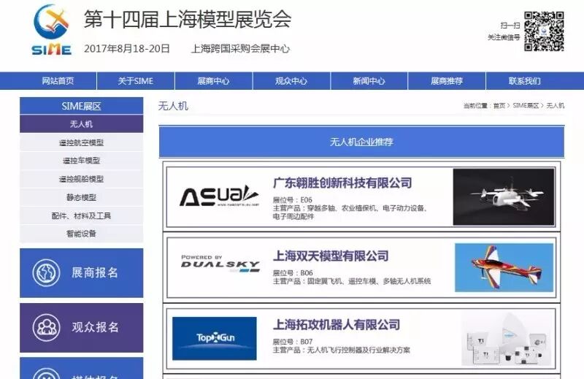Click the WeChat QR code image
Viewport: 584px width, 379px height.
pyautogui.click(x=544, y=31)
